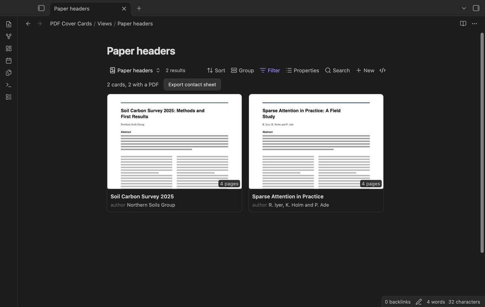Click the Paper headers page title
The image size is (485, 307).
point(141,51)
